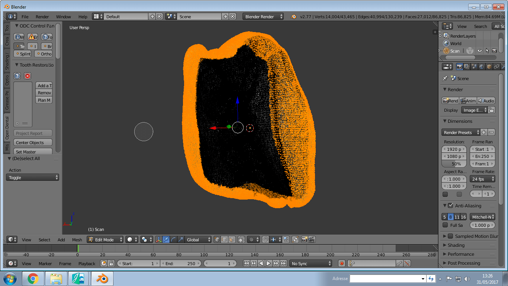Click the World properties tab icon

click(482, 67)
